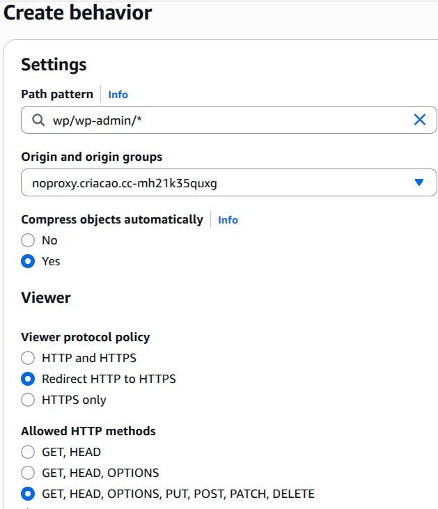This screenshot has height=509, width=438.
Task: Select Yes for compress objects automatically
Action: [x=28, y=261]
